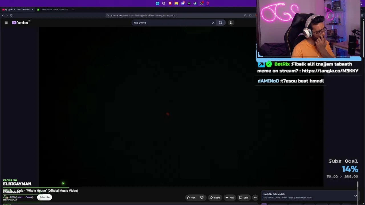
Task: Open a new browser tab
Action: point(73,10)
